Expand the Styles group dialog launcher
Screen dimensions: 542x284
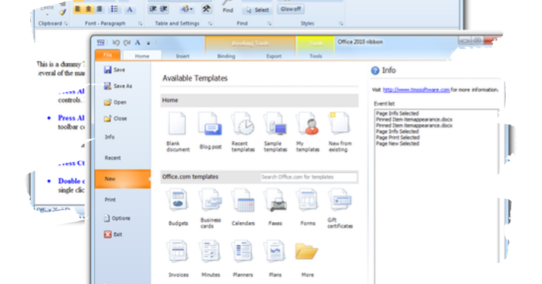[341, 23]
